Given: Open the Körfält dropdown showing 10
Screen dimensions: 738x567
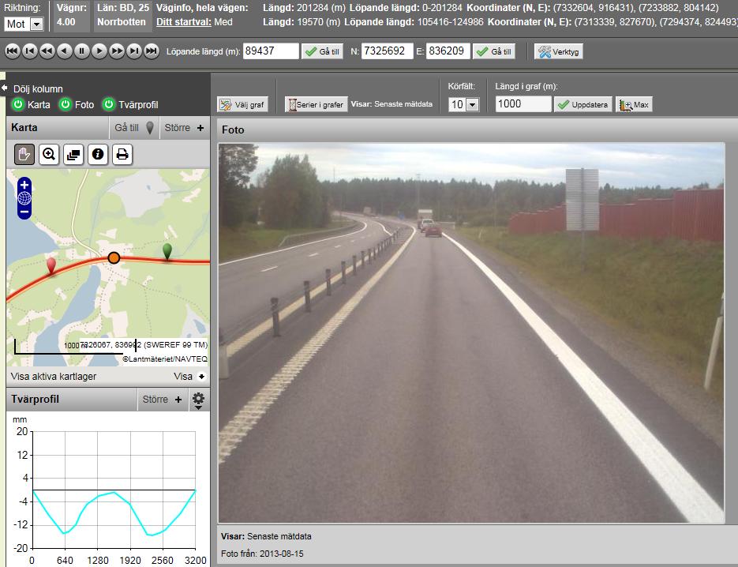Looking at the screenshot, I should (463, 104).
